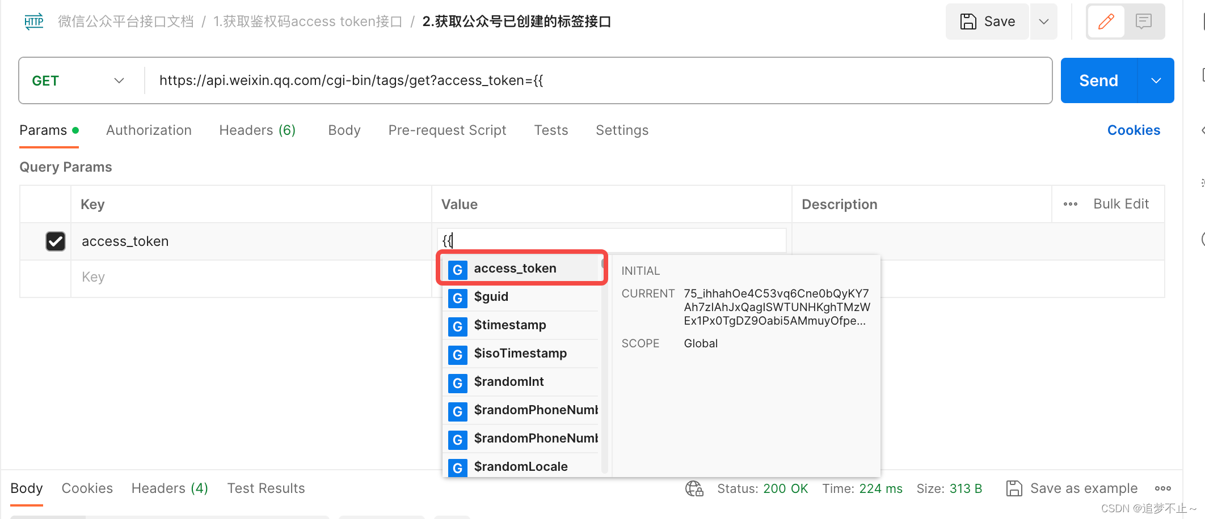Select the $isoTimestamp variable suggestion
Viewport: 1205px width, 519px height.
point(521,354)
